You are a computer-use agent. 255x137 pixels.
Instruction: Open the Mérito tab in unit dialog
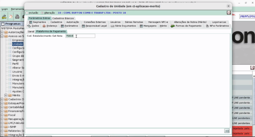163,26
